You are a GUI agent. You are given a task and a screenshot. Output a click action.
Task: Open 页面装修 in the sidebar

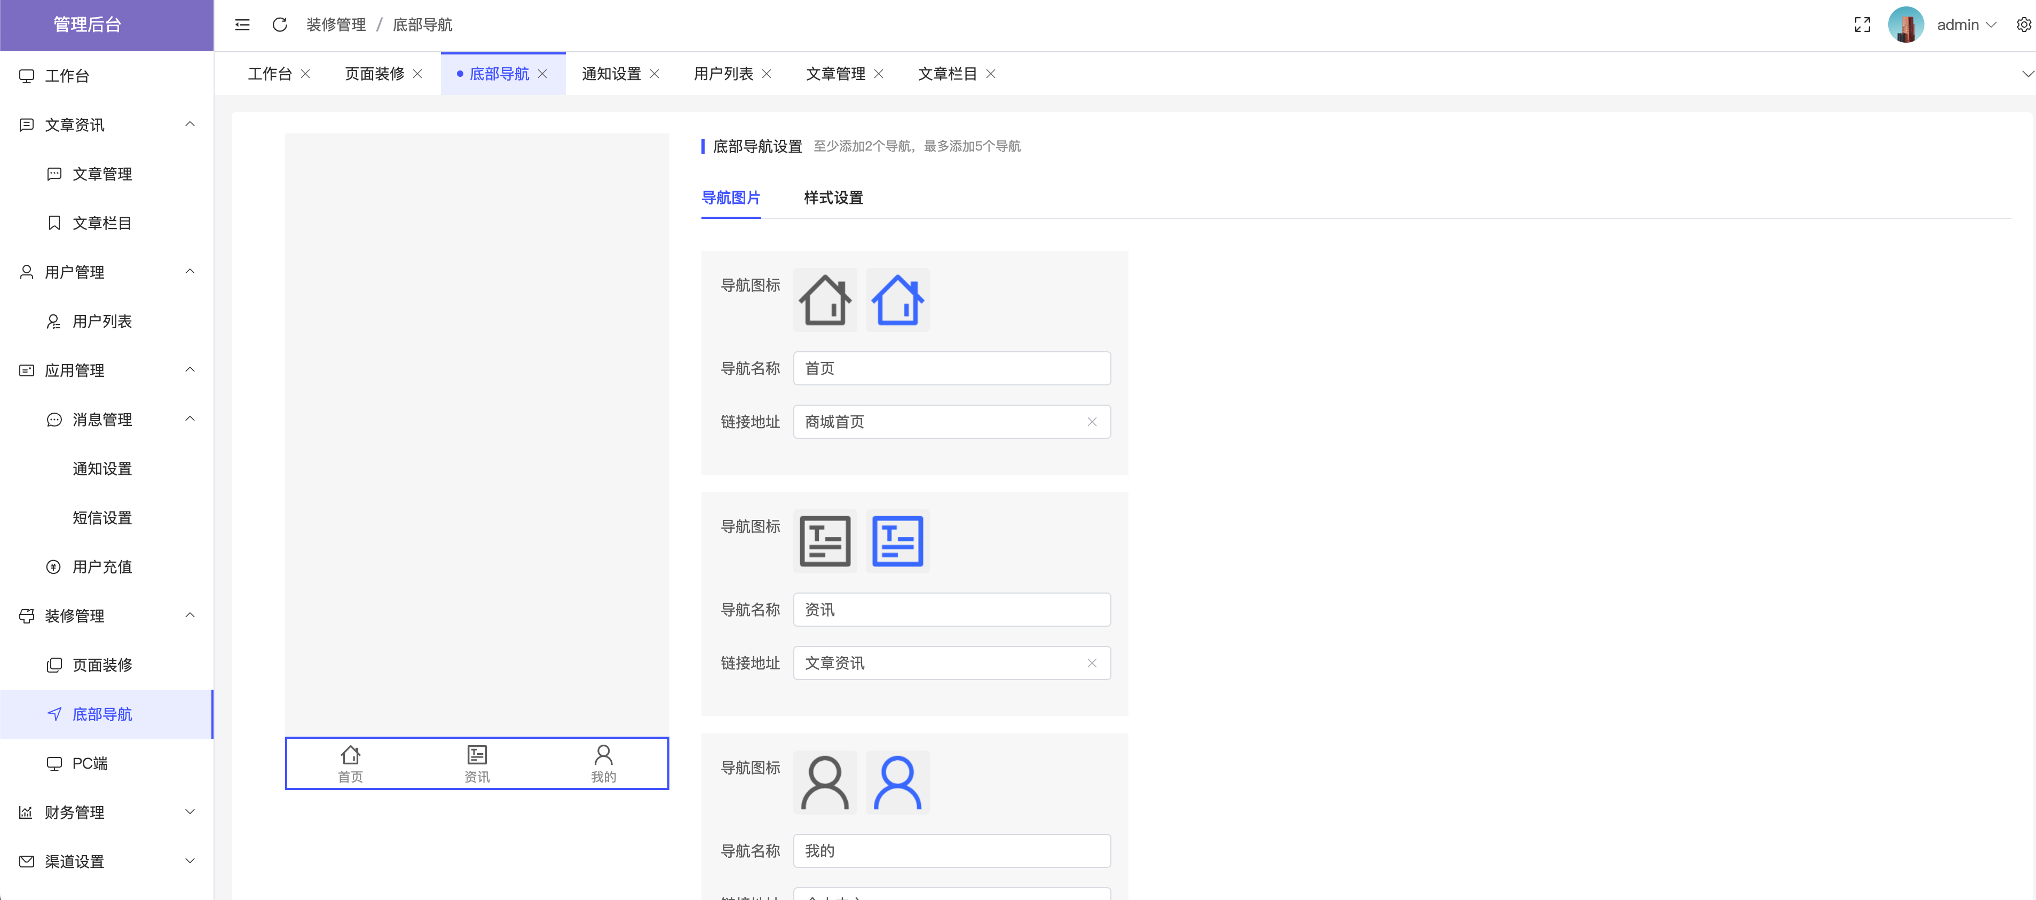(107, 665)
